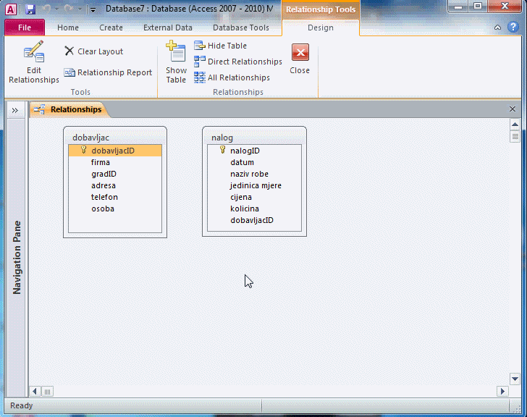Click the Show Table icon

pos(176,62)
